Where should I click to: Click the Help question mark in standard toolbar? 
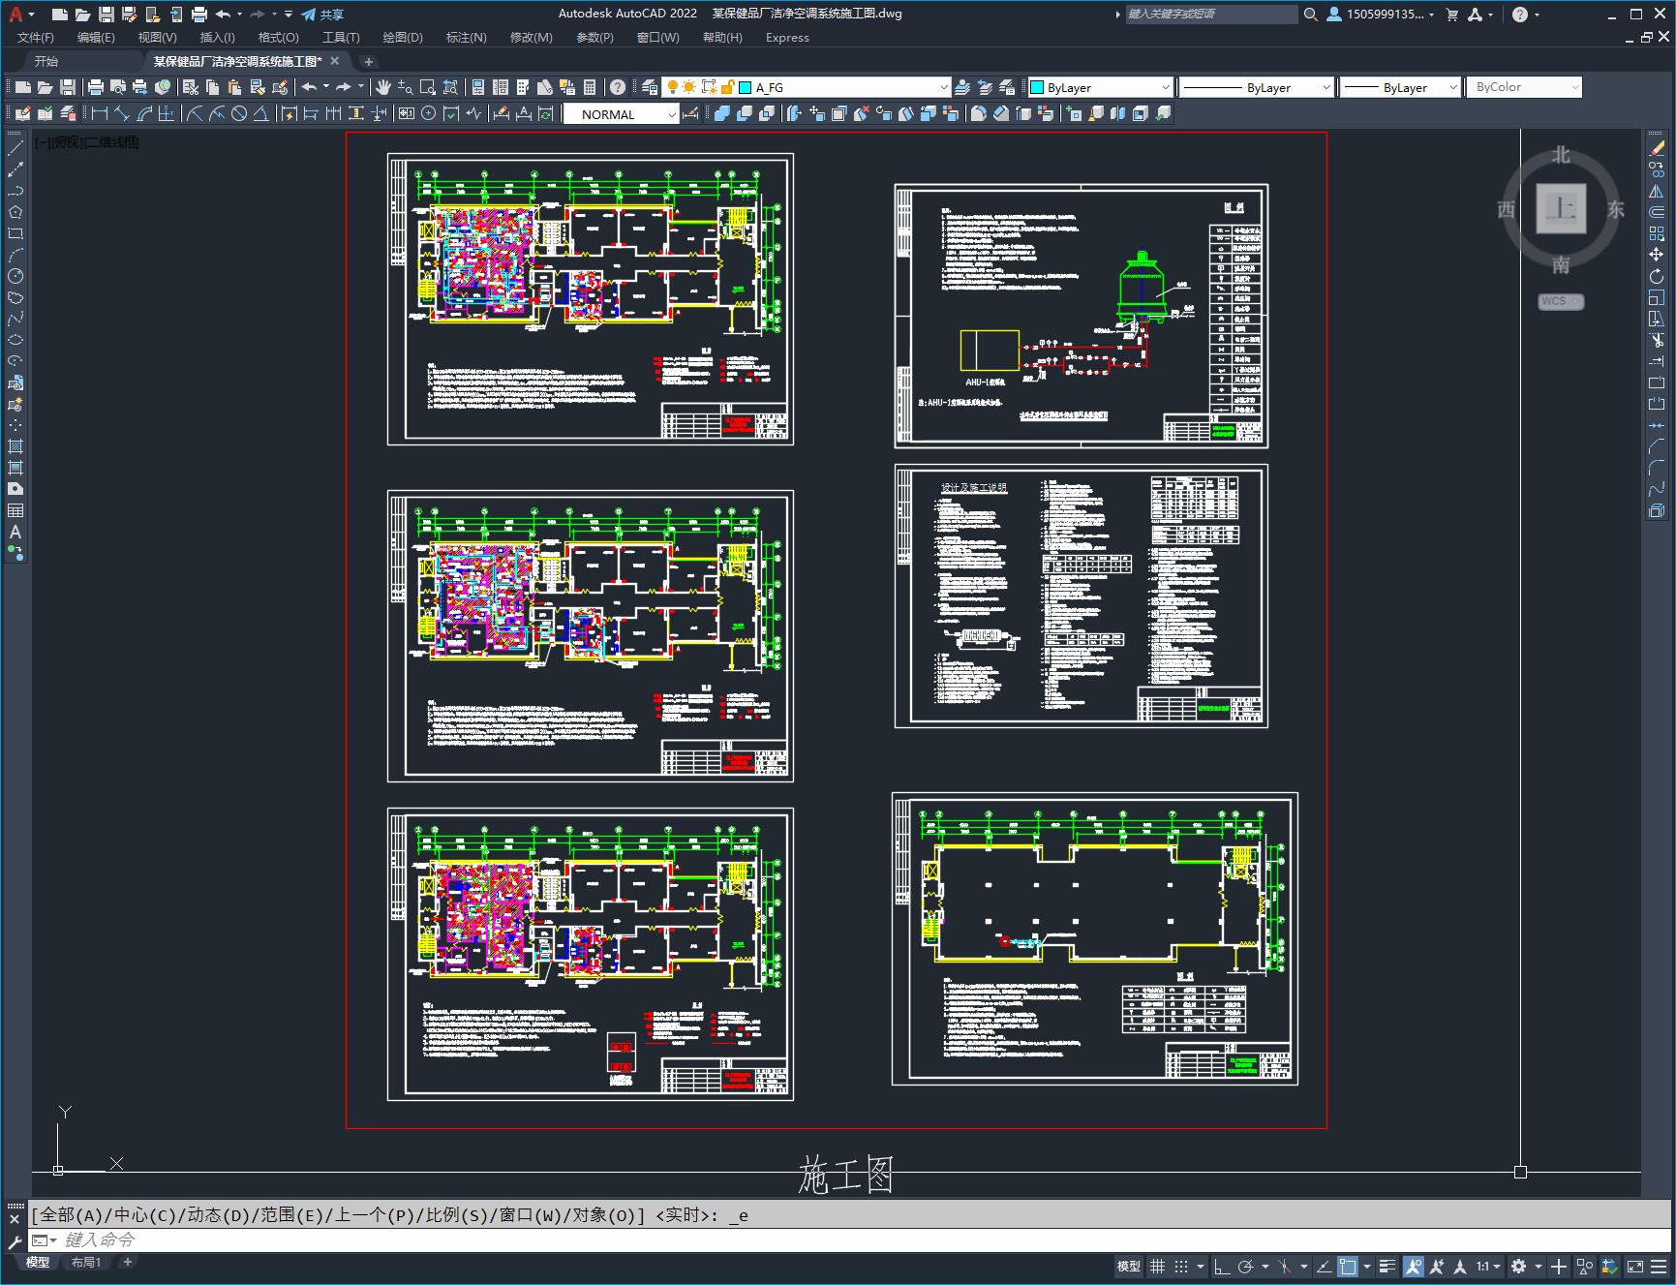tap(618, 87)
